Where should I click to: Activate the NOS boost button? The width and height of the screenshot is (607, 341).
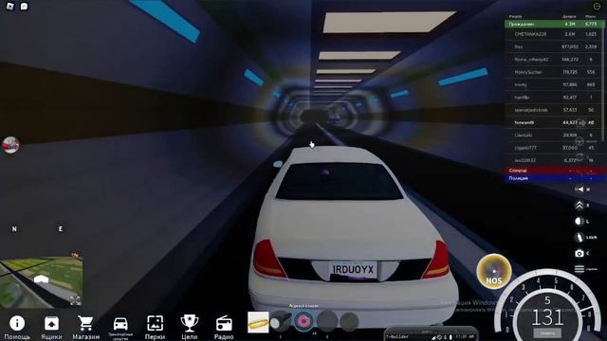point(494,271)
